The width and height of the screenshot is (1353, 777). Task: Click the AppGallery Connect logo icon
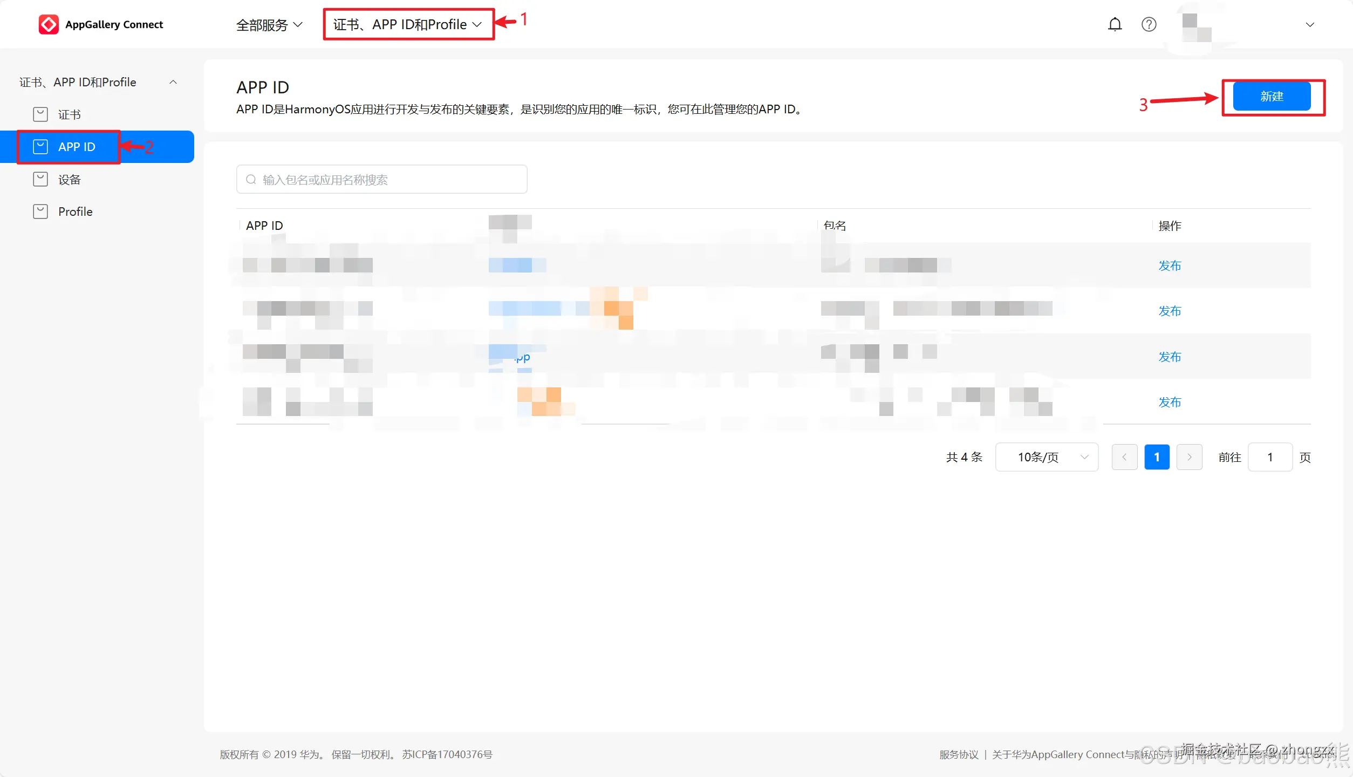click(49, 24)
